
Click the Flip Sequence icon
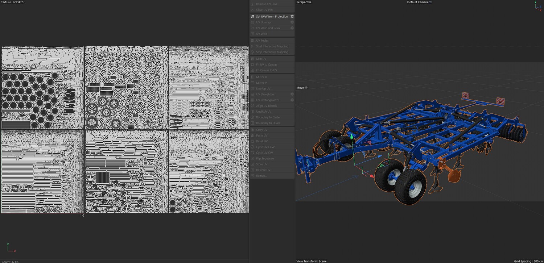pos(252,159)
